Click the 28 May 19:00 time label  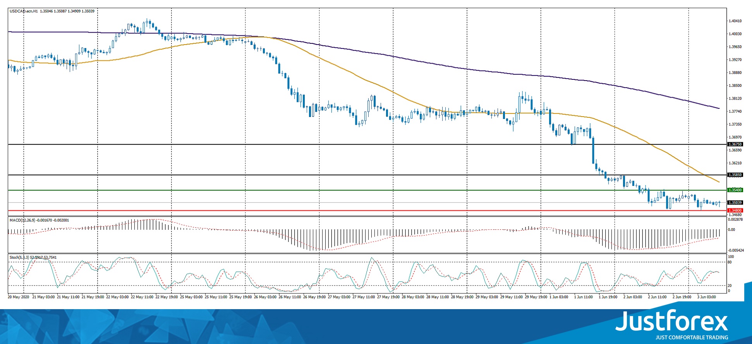click(x=462, y=297)
